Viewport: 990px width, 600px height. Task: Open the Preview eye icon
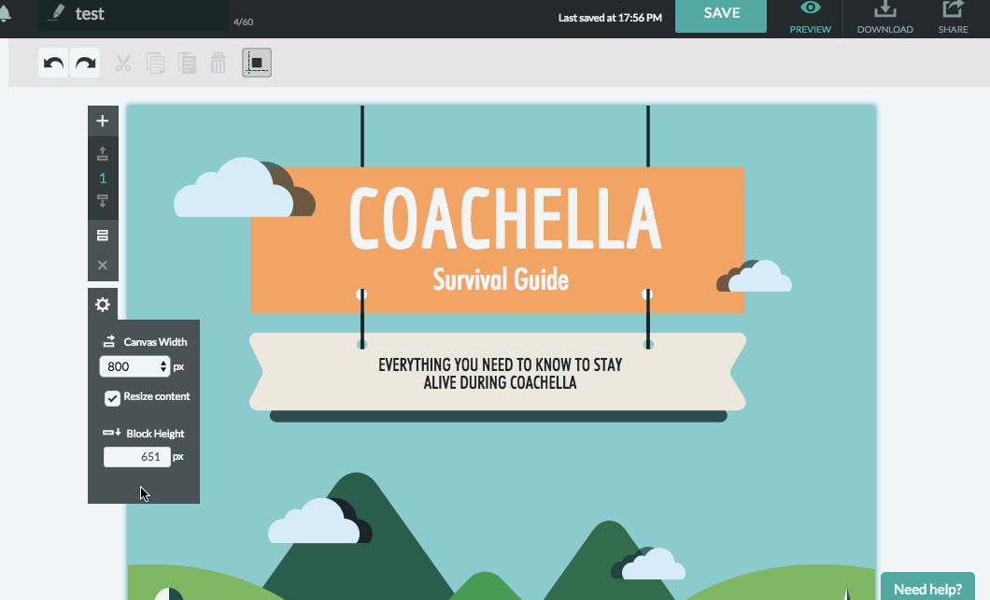click(810, 8)
